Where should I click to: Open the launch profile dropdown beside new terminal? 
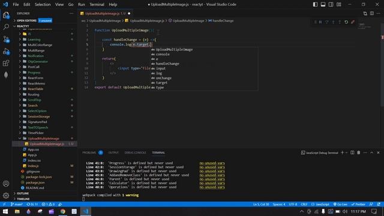(346, 152)
